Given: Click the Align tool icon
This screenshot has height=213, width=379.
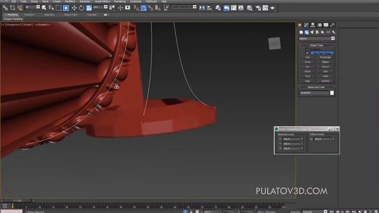Looking at the screenshot, I should point(209,8).
